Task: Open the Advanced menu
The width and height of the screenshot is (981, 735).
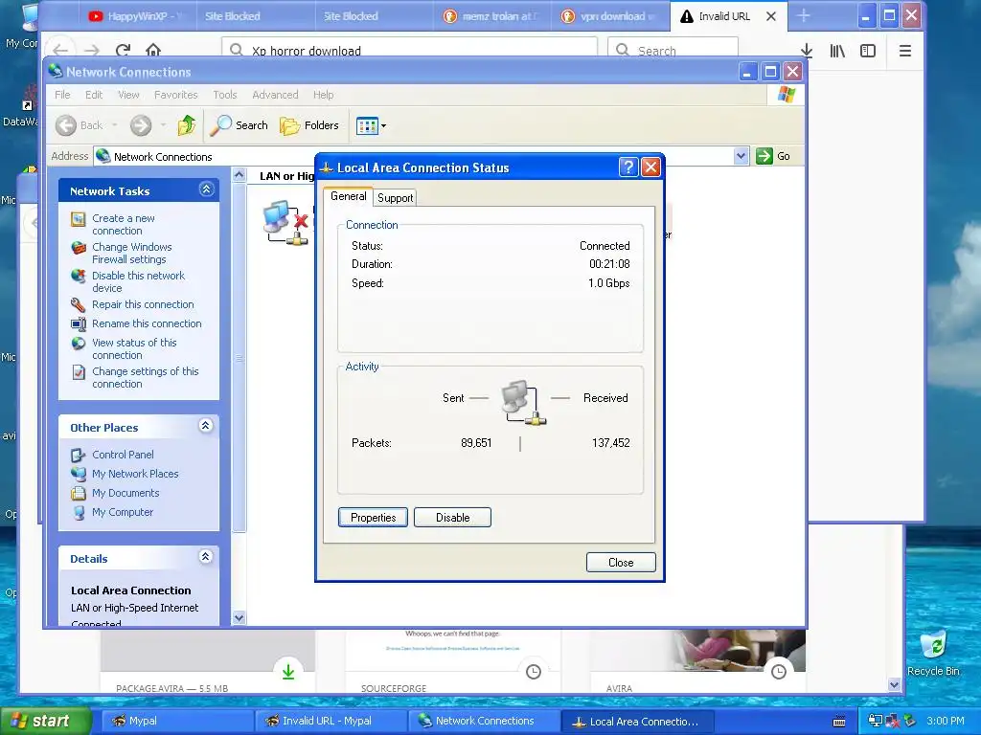Action: (275, 95)
